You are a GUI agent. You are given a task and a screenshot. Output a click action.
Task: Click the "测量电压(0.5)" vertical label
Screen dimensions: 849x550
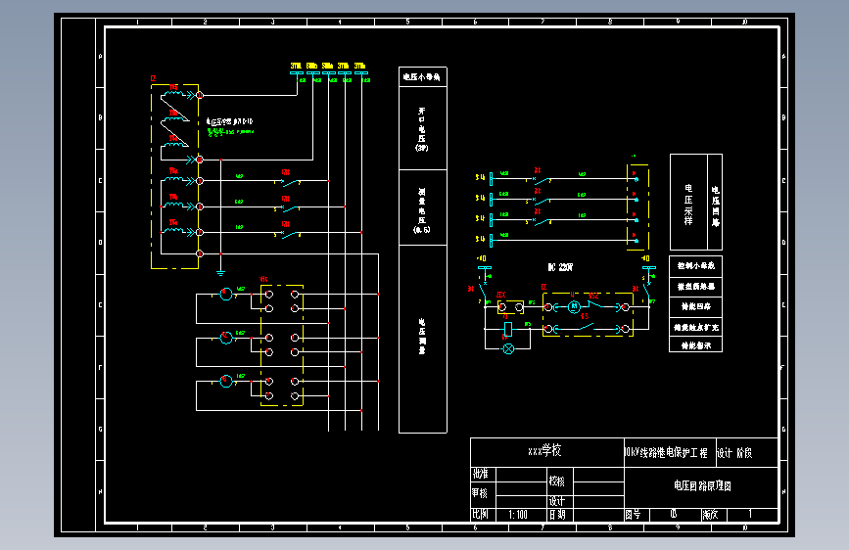pos(422,211)
